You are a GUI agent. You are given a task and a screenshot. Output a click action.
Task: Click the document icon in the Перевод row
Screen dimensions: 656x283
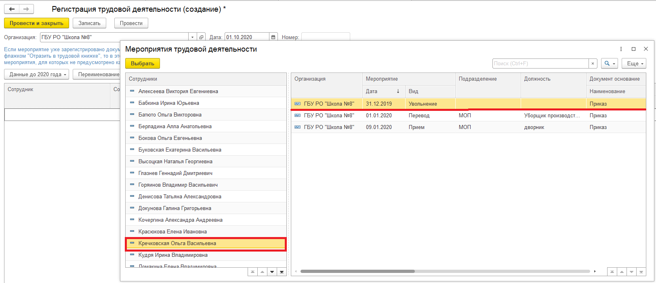coord(297,115)
